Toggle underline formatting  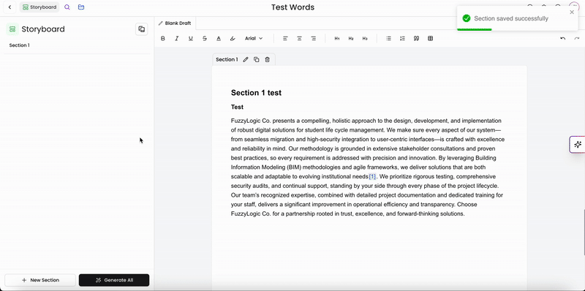click(x=191, y=39)
